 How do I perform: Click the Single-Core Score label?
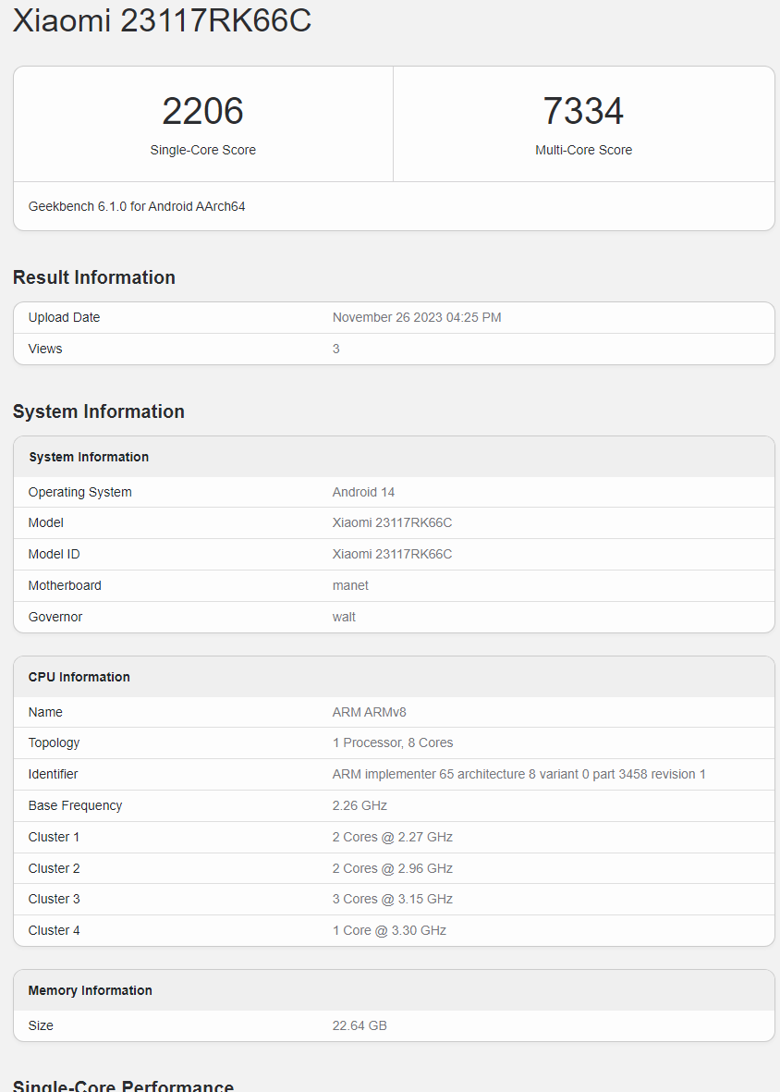pyautogui.click(x=202, y=150)
